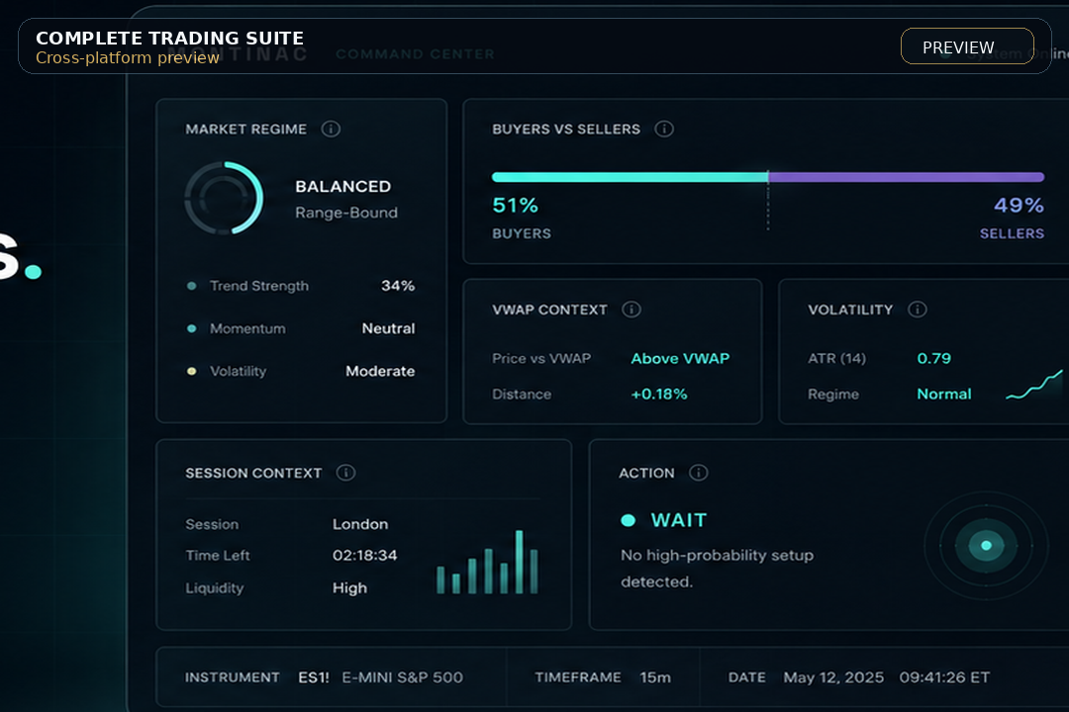Click the High liquidity value
Viewport: 1069px width, 712px height.
[349, 588]
